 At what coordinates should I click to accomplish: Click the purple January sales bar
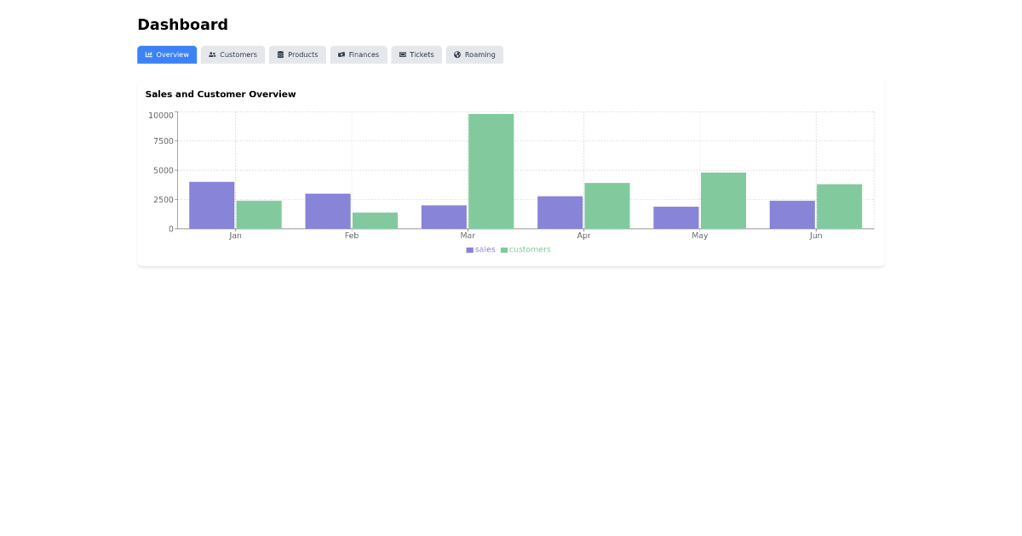[211, 205]
